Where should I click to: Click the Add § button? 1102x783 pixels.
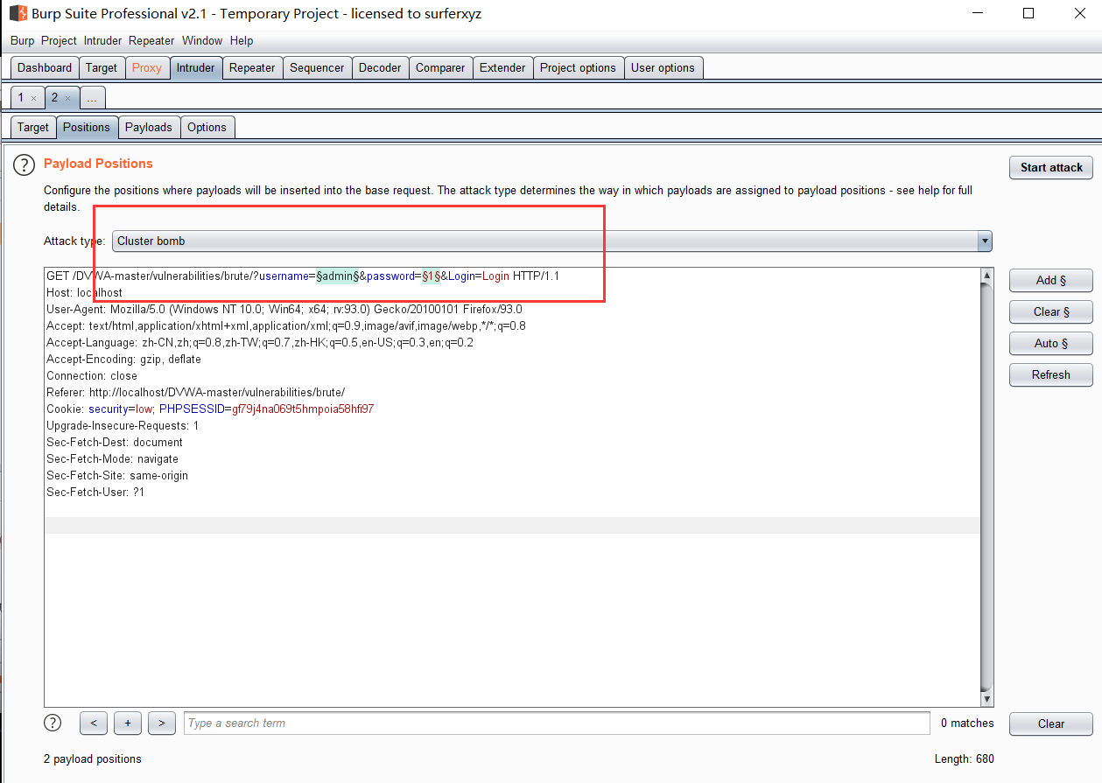pyautogui.click(x=1051, y=281)
